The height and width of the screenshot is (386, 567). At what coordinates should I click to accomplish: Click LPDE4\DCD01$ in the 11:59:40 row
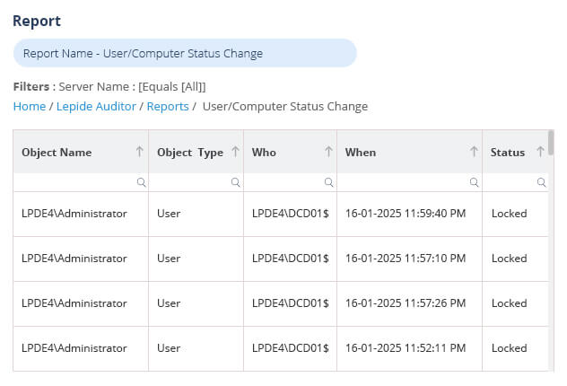pyautogui.click(x=291, y=214)
